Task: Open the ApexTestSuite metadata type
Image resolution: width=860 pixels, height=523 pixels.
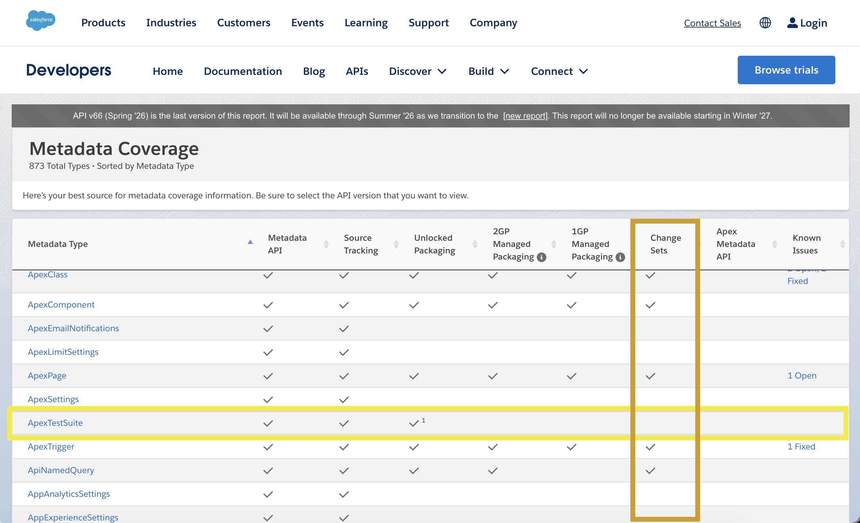Action: tap(55, 423)
